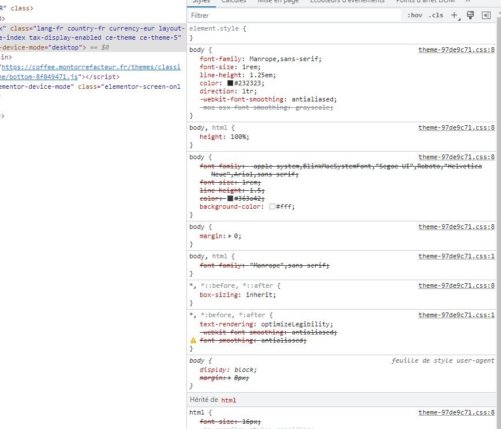This screenshot has height=429, width=501.
Task: Click the plus icon to add style rule
Action: click(x=454, y=16)
